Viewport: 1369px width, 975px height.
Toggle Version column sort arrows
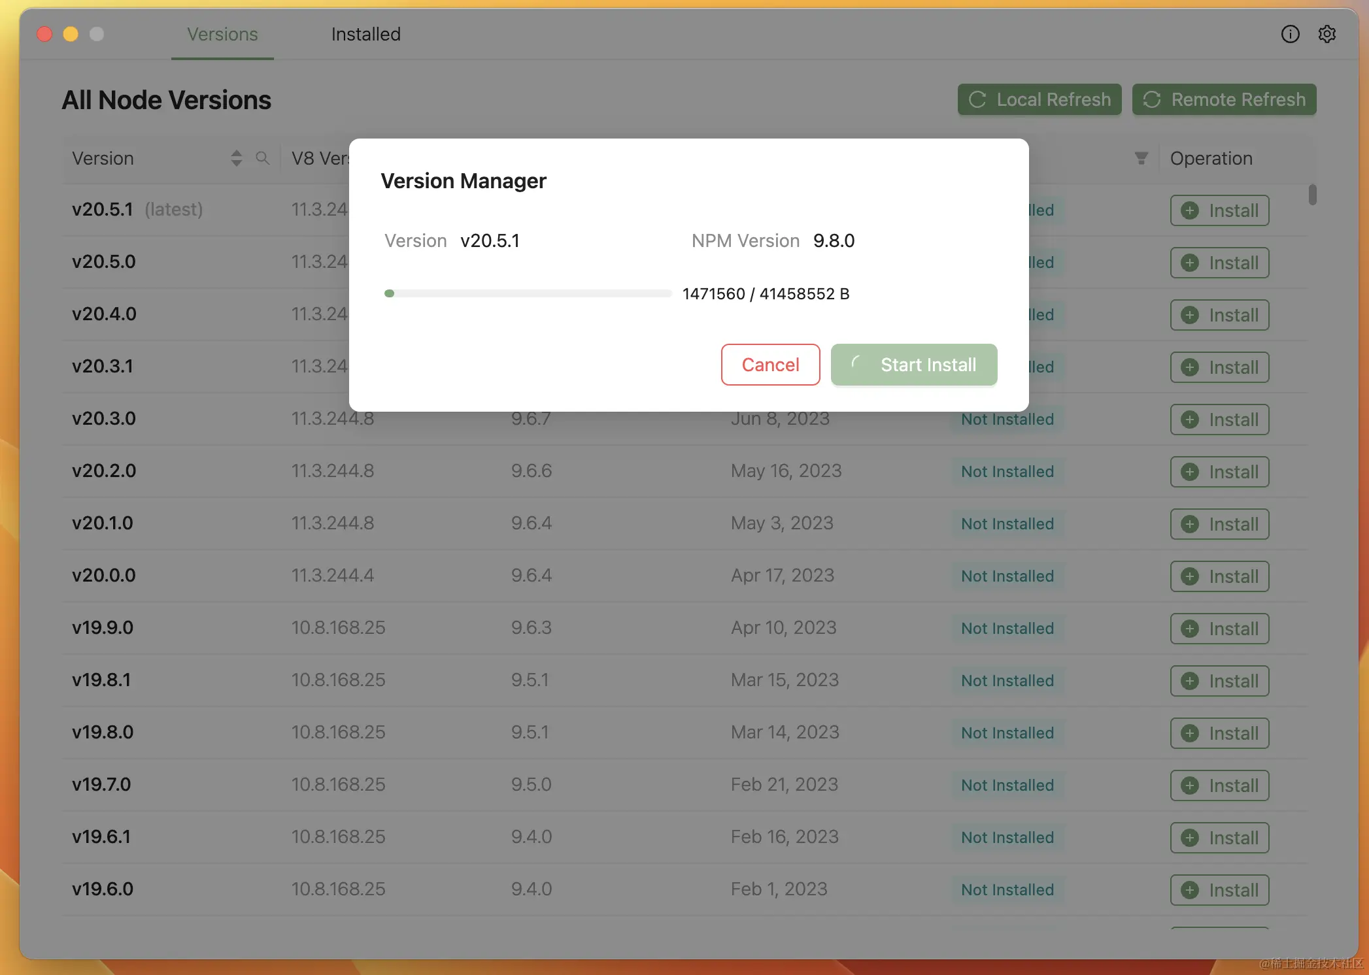[237, 158]
